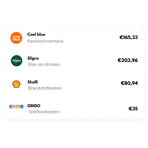Click the Telefoonkosten category label

tap(44, 112)
